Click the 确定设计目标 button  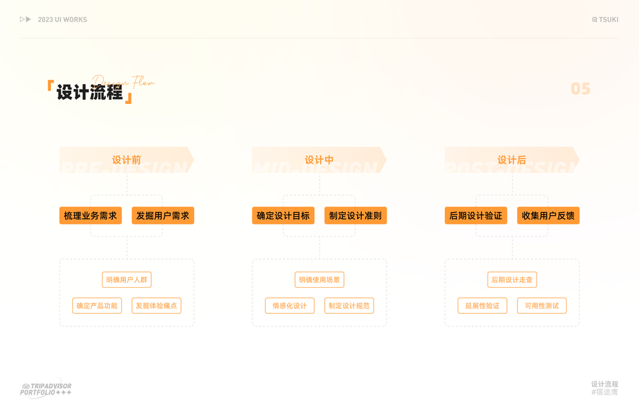tap(283, 215)
